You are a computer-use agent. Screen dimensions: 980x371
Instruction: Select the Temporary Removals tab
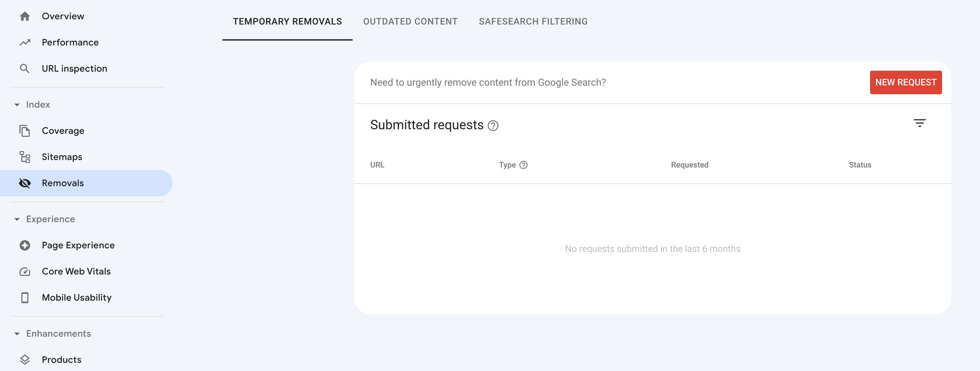(x=287, y=21)
